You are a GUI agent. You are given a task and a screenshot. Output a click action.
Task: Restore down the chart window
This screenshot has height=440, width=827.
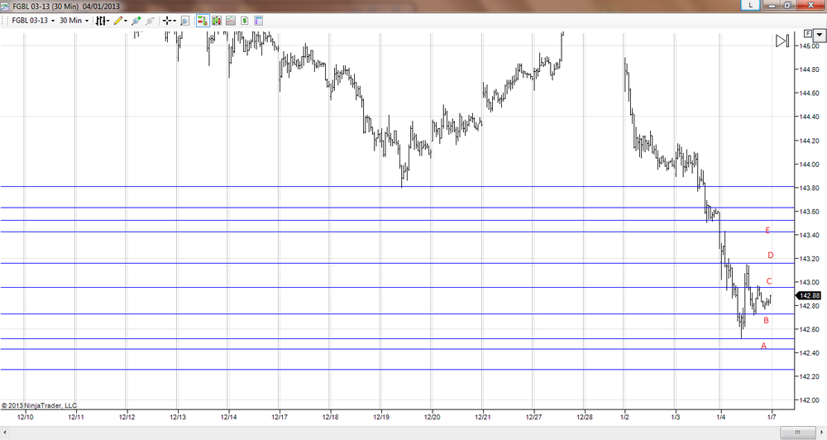point(787,5)
